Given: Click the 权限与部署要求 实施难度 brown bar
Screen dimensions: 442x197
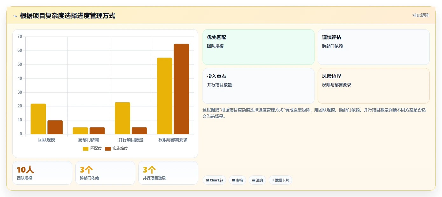Looking at the screenshot, I should pyautogui.click(x=181, y=89).
